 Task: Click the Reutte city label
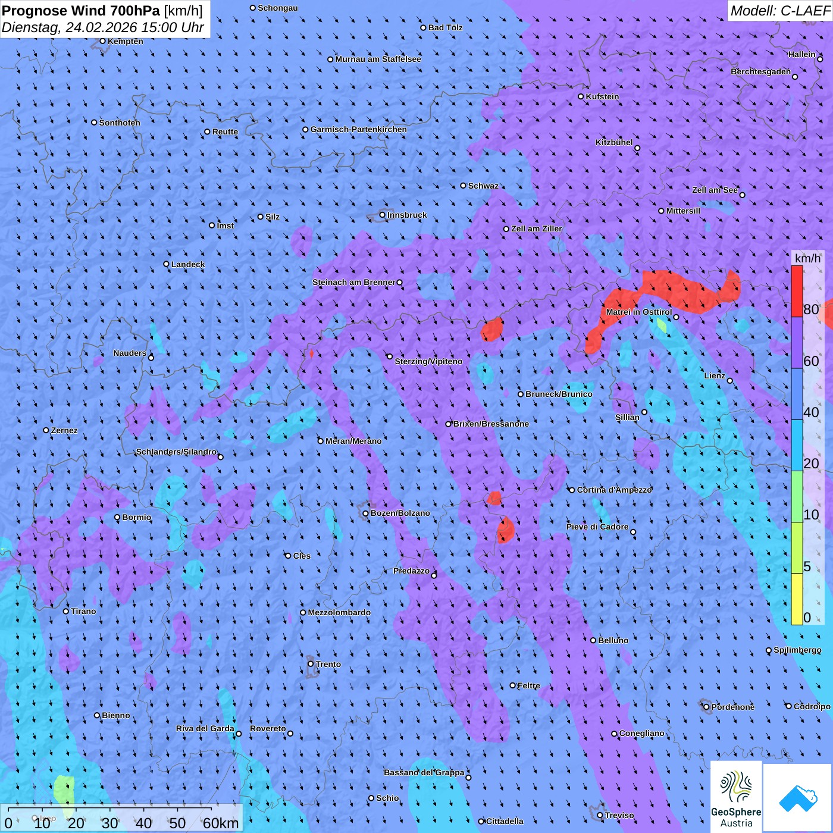click(x=225, y=131)
